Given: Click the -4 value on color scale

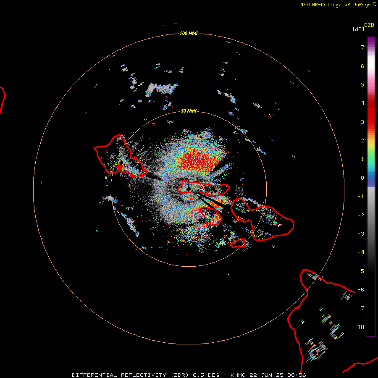Looking at the screenshot, I should [361, 252].
